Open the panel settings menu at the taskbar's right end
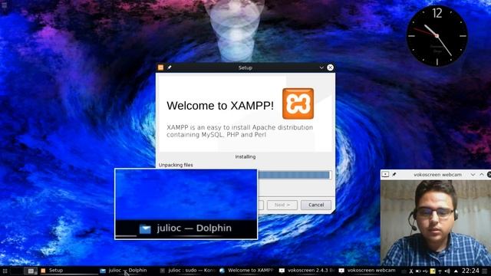Image resolution: width=491 pixels, height=276 pixels. 485,271
